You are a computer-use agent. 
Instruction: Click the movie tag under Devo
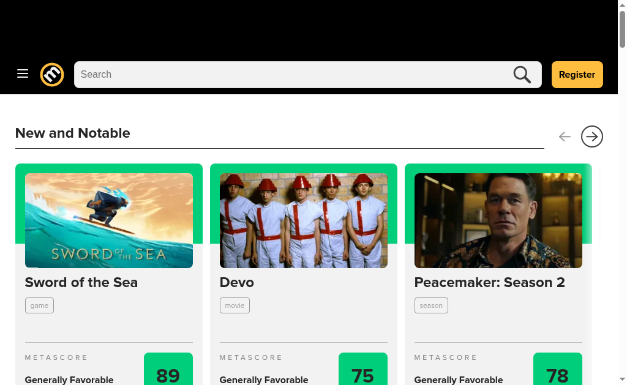coord(235,305)
